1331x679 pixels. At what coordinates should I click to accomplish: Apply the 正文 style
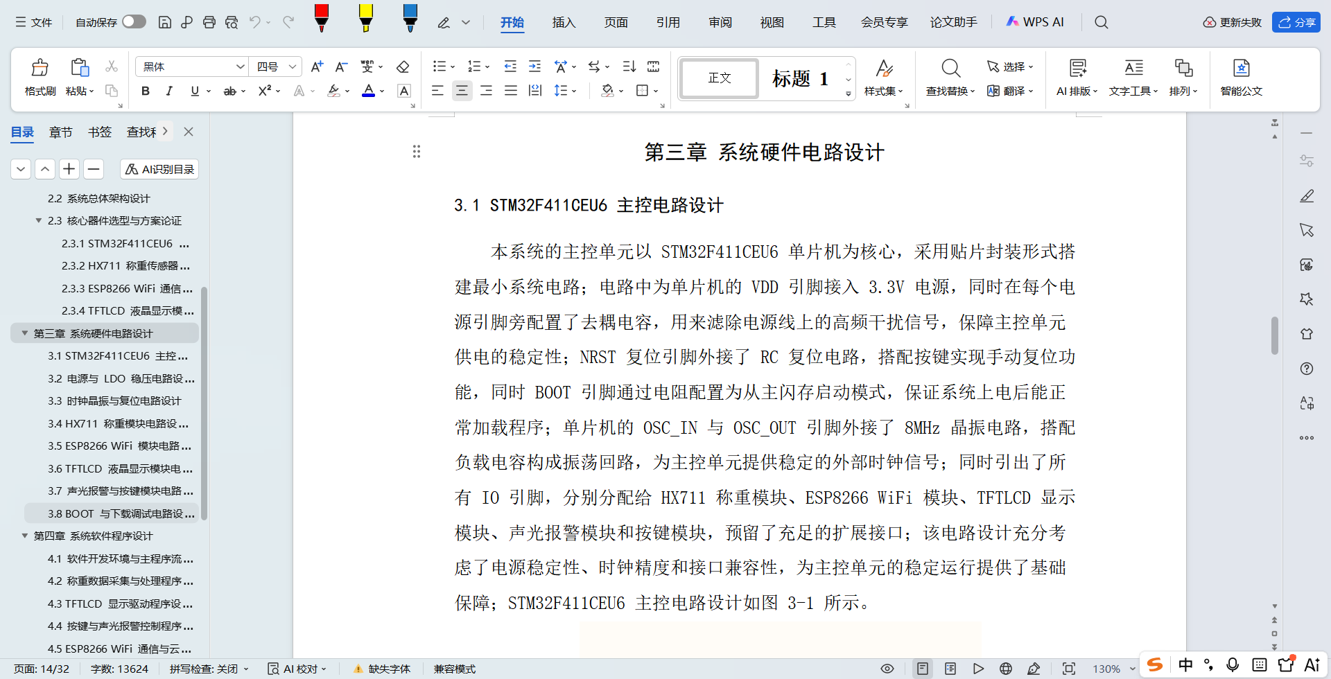(x=720, y=78)
